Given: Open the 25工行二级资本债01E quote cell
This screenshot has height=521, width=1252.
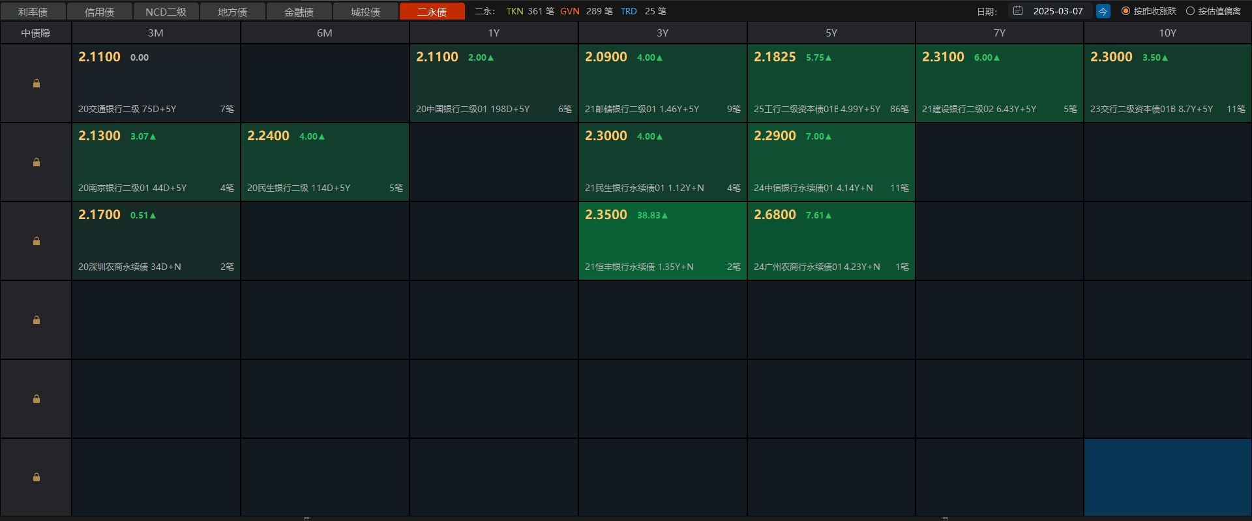Looking at the screenshot, I should [831, 83].
